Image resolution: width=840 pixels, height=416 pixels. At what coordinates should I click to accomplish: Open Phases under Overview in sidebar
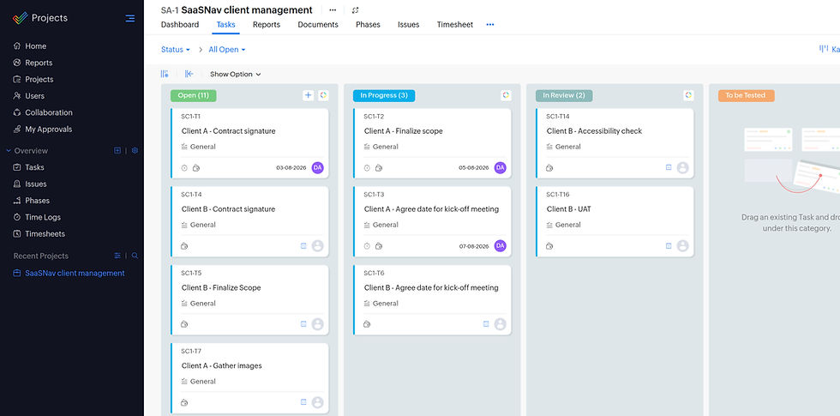(37, 201)
